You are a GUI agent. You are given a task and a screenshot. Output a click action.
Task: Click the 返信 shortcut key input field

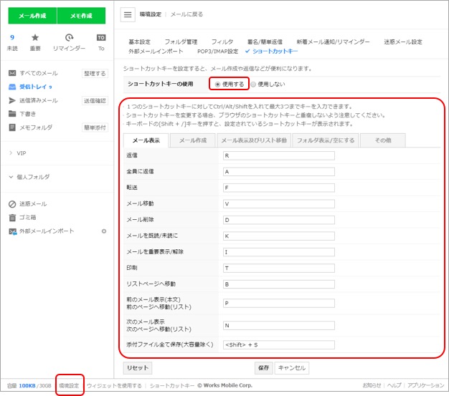click(278, 155)
